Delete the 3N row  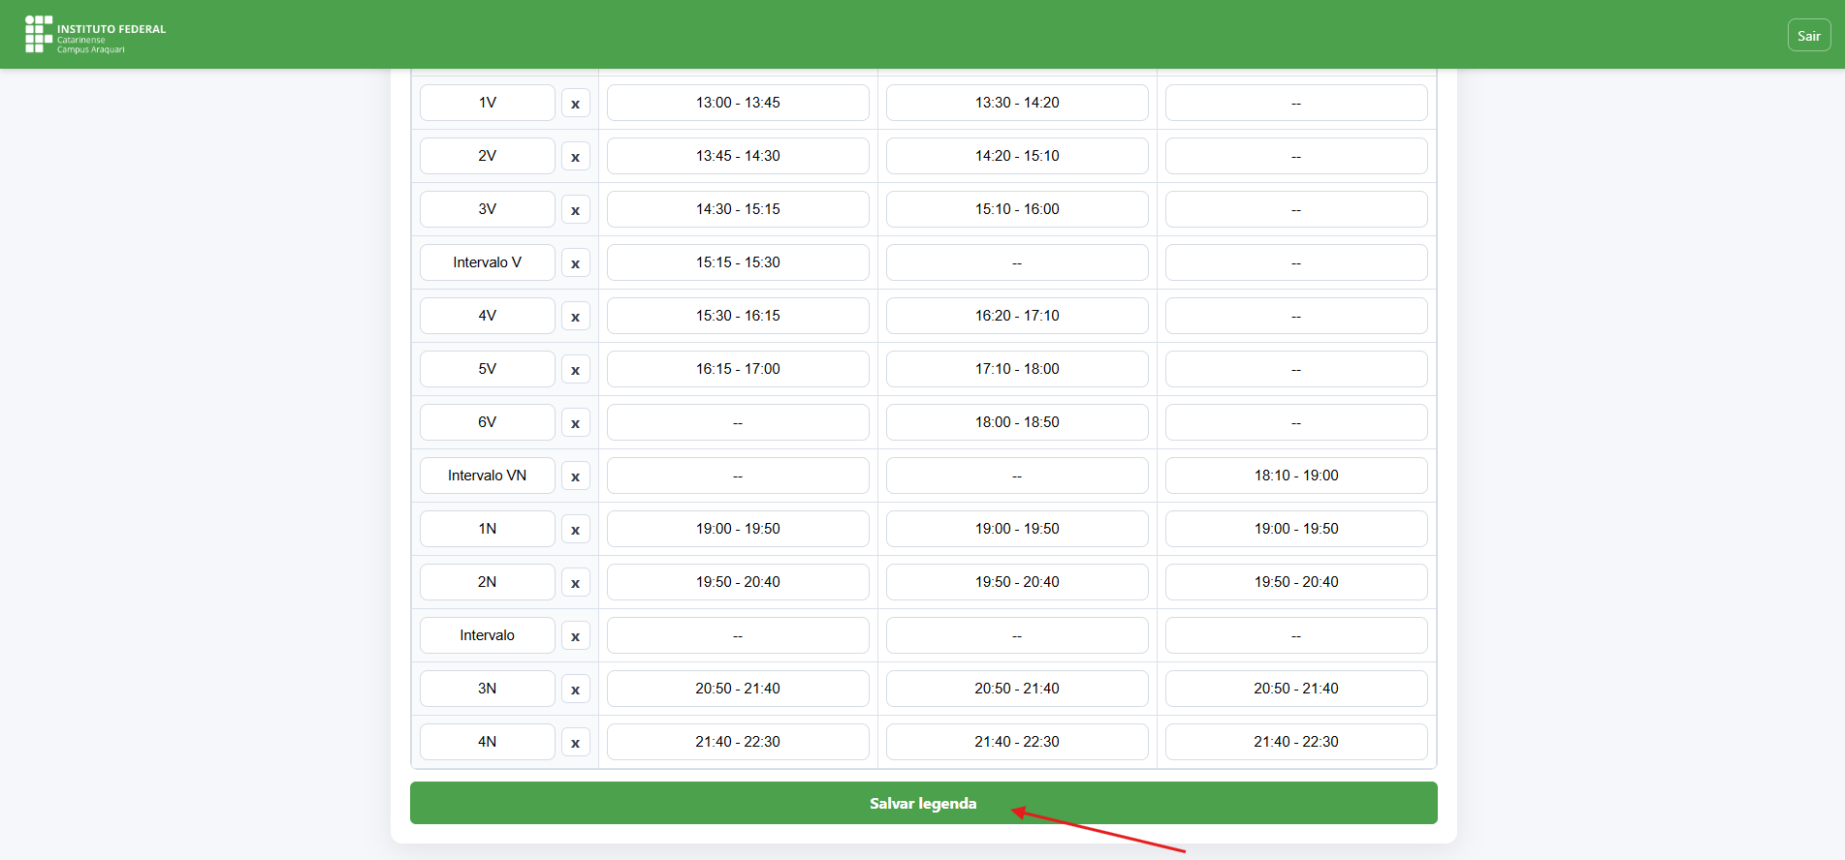tap(575, 690)
